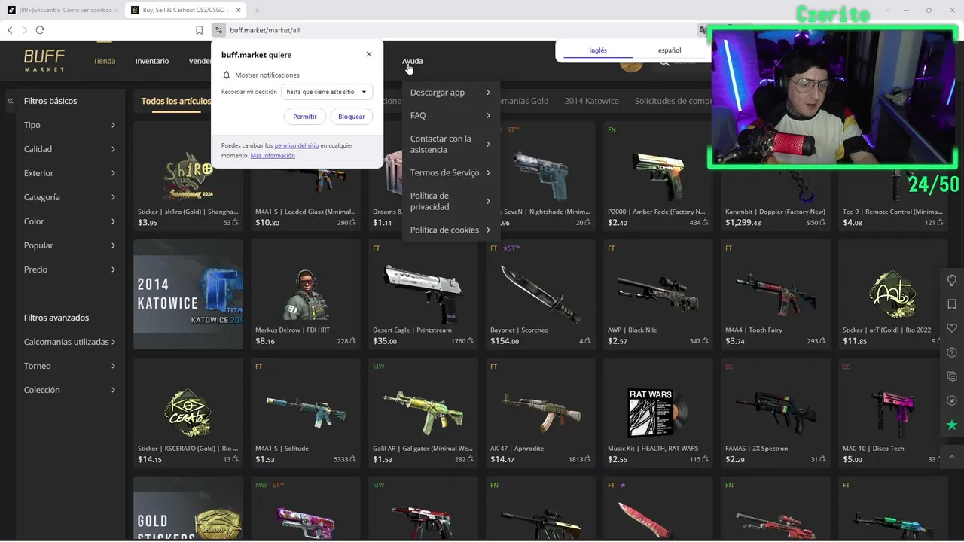Switch to the 2014 Katowice tab
This screenshot has height=542, width=964.
[591, 101]
